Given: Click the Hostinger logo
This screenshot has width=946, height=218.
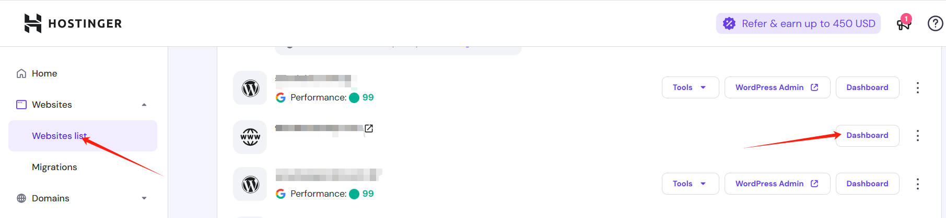Looking at the screenshot, I should click(x=73, y=23).
